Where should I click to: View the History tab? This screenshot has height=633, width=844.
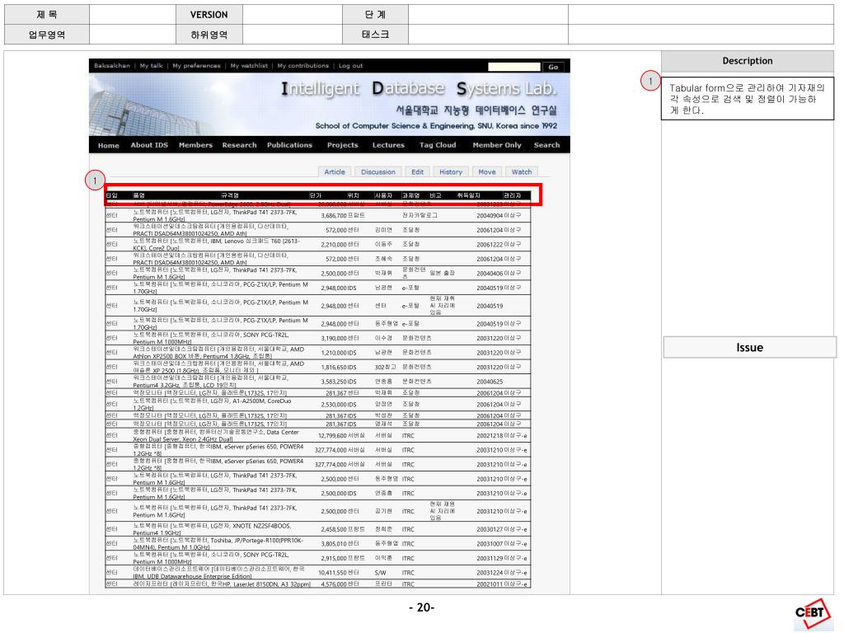pos(451,171)
